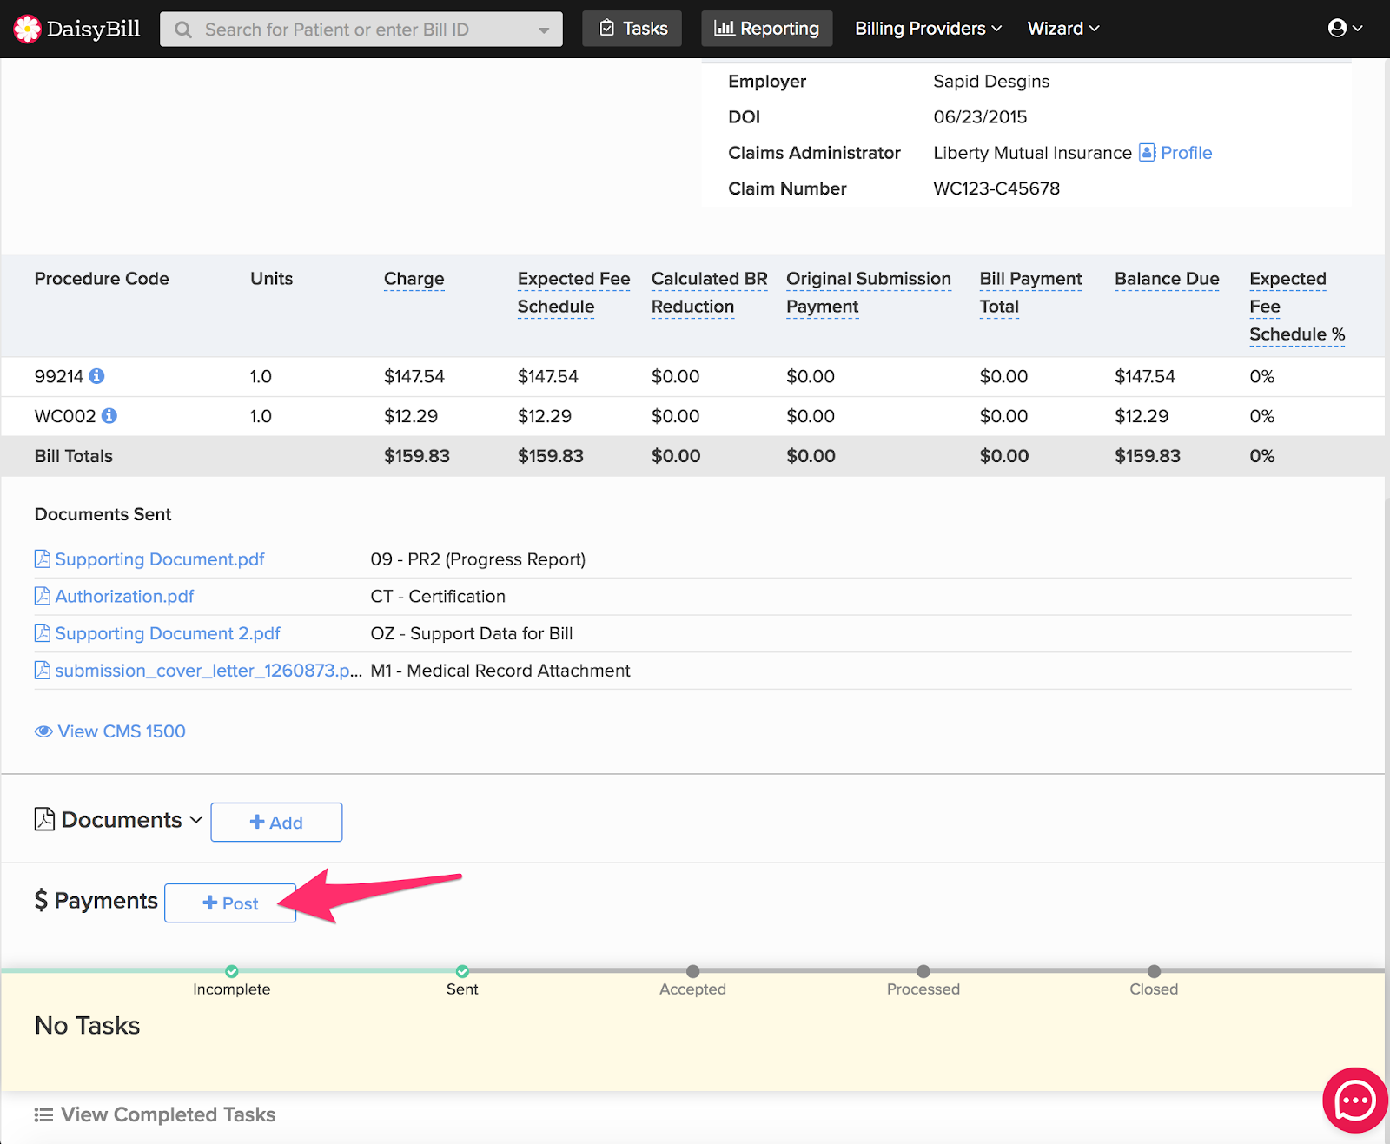Click the Post payment button
The height and width of the screenshot is (1144, 1390).
(x=230, y=903)
